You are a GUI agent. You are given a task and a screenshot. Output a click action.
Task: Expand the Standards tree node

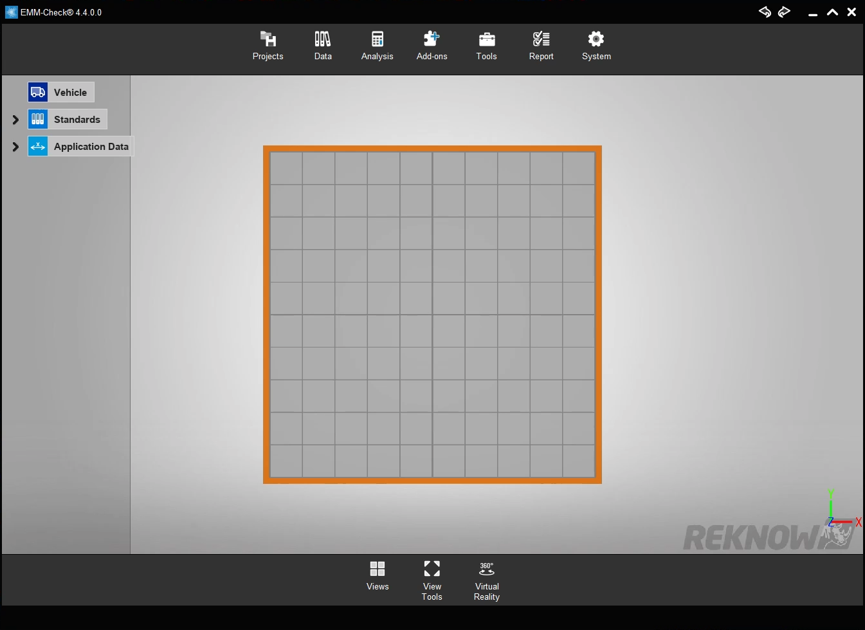[15, 120]
